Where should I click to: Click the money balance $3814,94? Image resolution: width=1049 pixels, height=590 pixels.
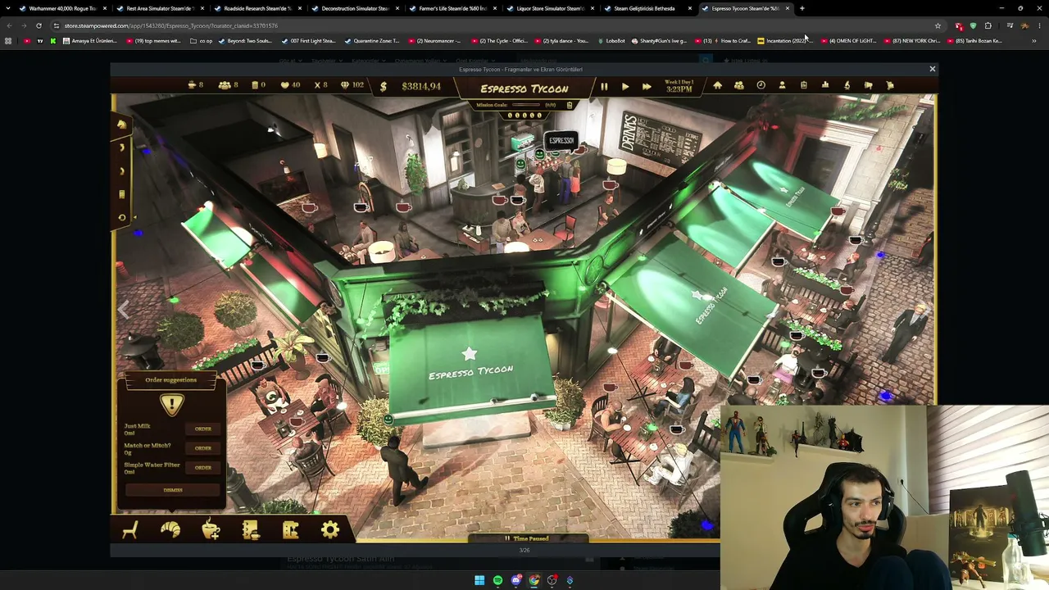click(x=421, y=86)
